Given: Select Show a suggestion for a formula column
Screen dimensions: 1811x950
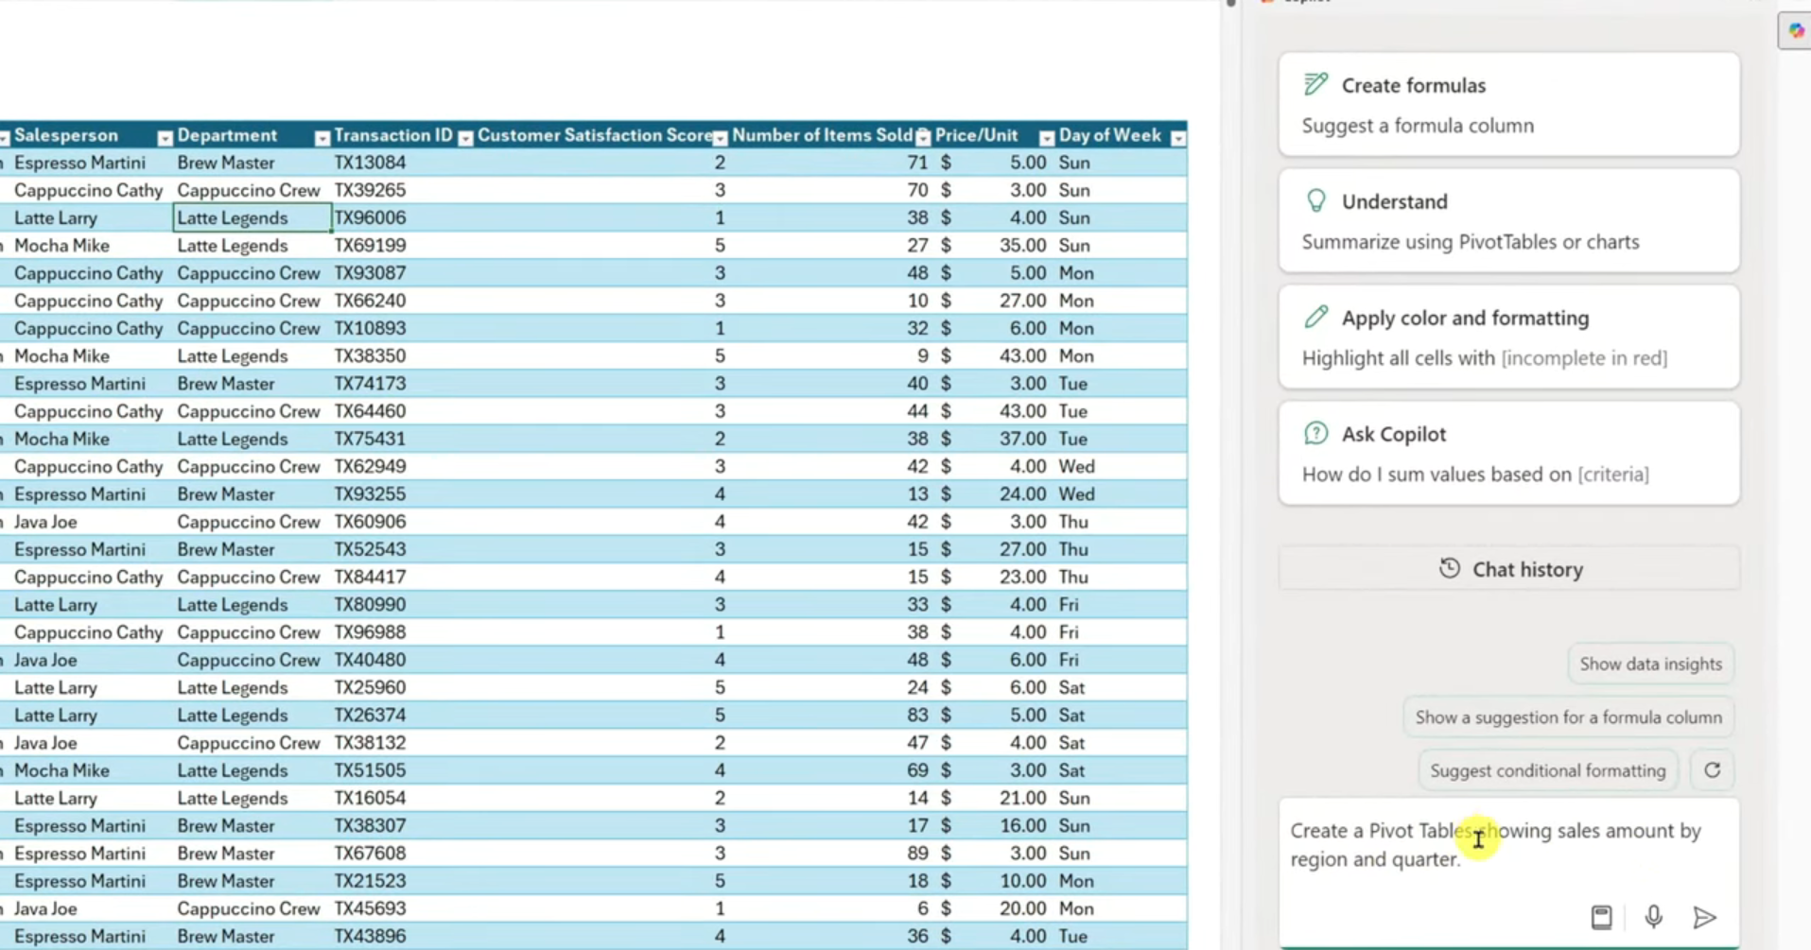Looking at the screenshot, I should click(x=1568, y=717).
